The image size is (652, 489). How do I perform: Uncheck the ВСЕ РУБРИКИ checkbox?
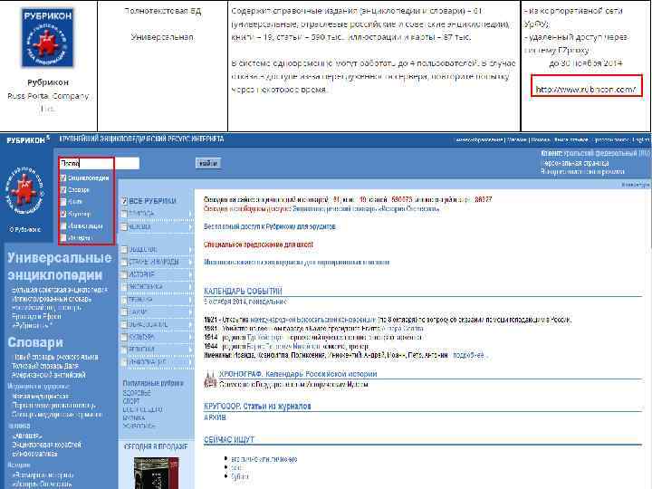point(124,201)
